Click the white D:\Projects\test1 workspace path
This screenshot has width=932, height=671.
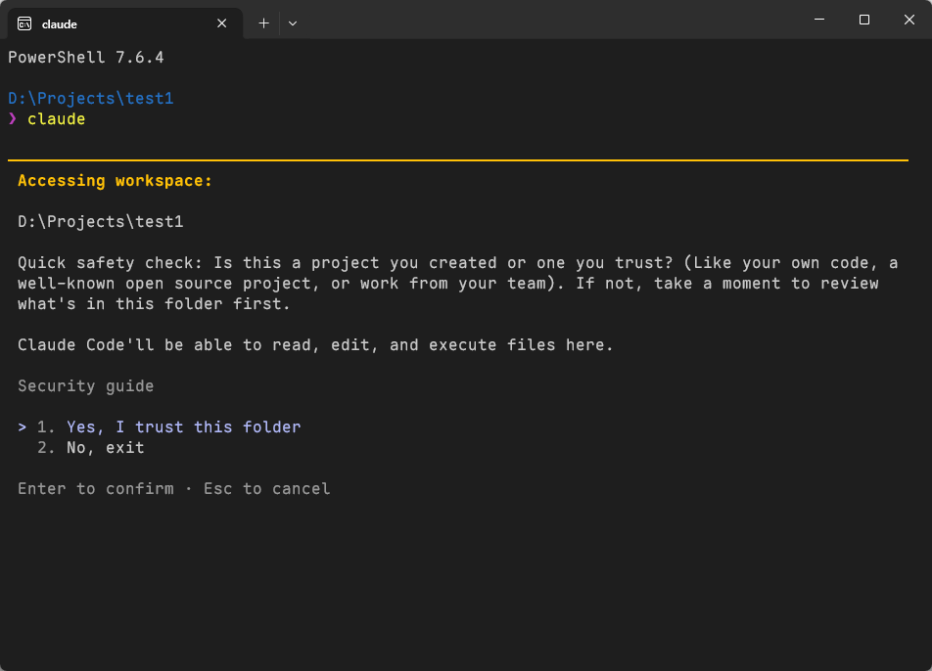click(x=101, y=221)
